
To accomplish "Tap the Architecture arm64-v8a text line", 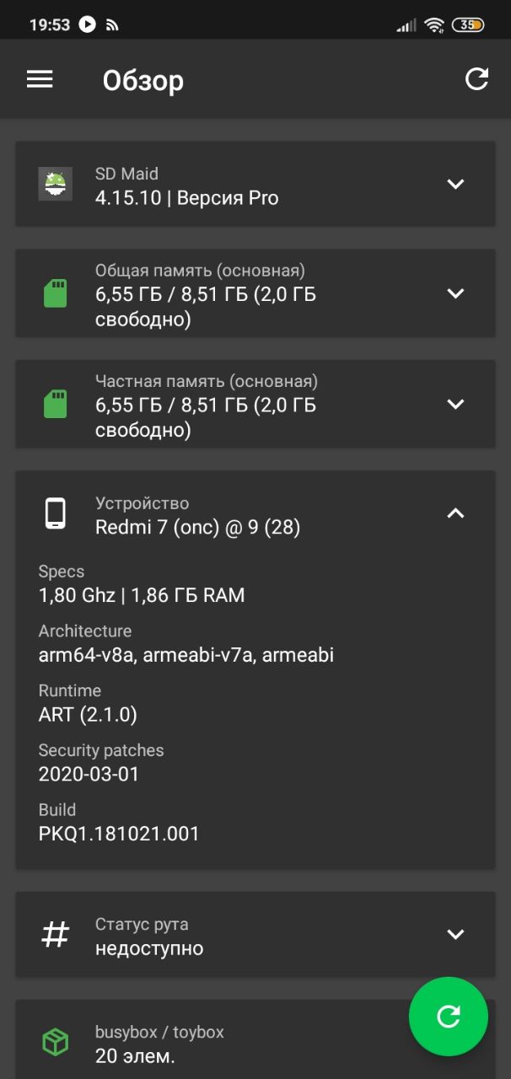I will pos(186,655).
